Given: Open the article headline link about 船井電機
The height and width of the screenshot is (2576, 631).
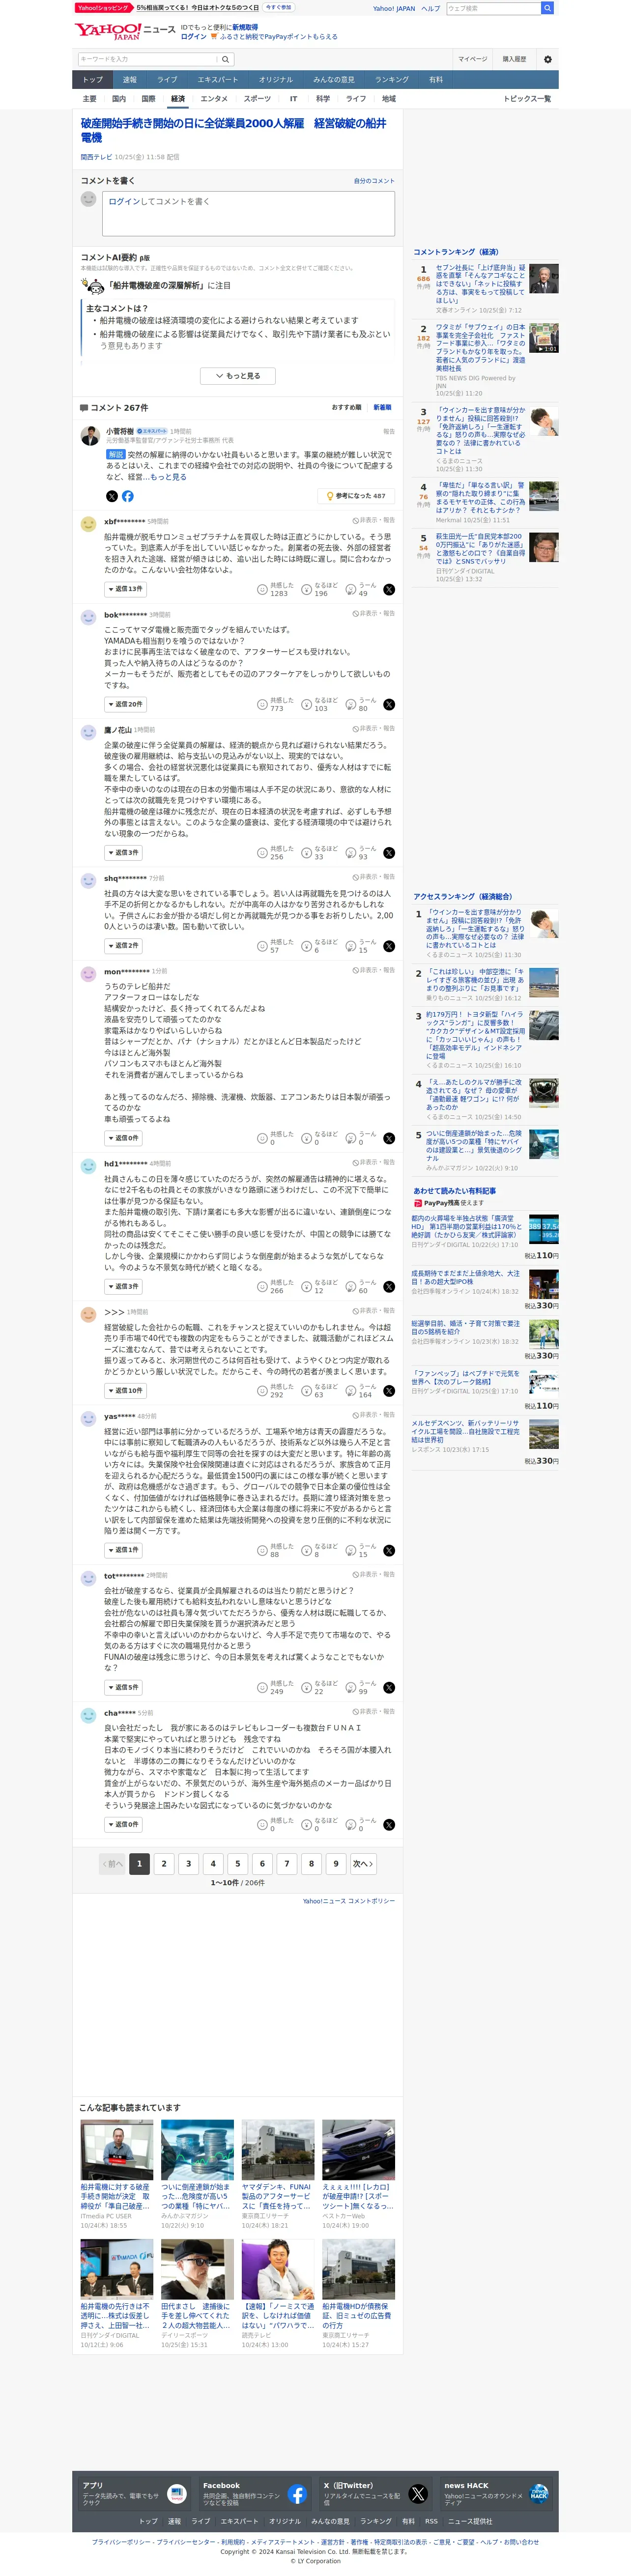Looking at the screenshot, I should point(234,130).
